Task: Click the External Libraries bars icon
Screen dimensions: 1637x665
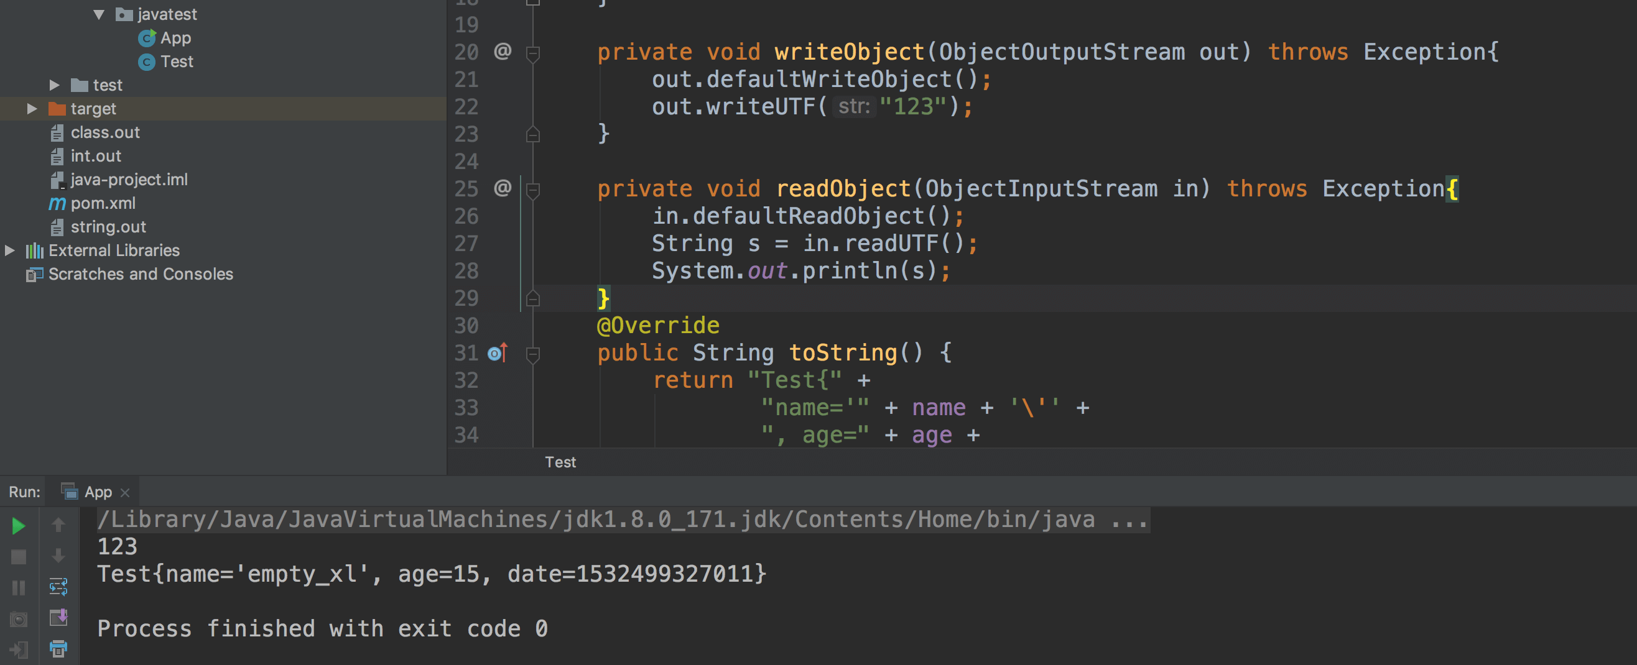Action: tap(34, 250)
